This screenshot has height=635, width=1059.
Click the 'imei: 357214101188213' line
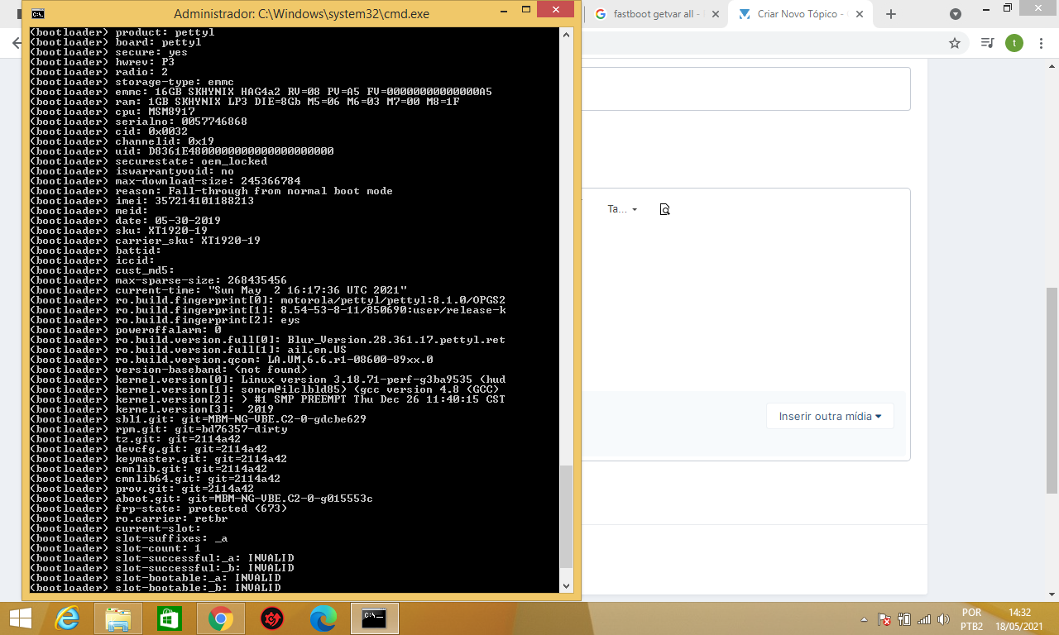tap(142, 201)
